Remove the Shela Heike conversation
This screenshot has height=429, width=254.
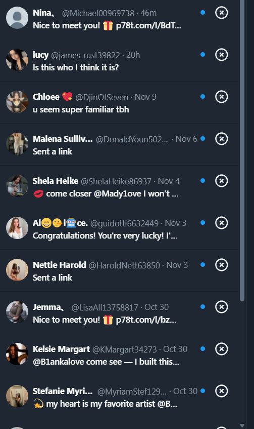tap(222, 181)
